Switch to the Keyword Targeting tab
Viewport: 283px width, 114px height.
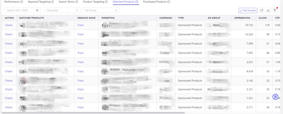39,2
